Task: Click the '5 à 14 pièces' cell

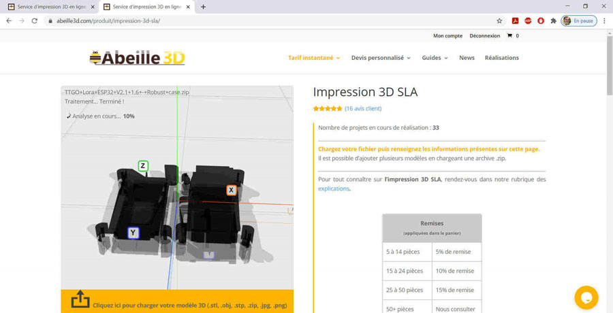Action: pyautogui.click(x=407, y=252)
